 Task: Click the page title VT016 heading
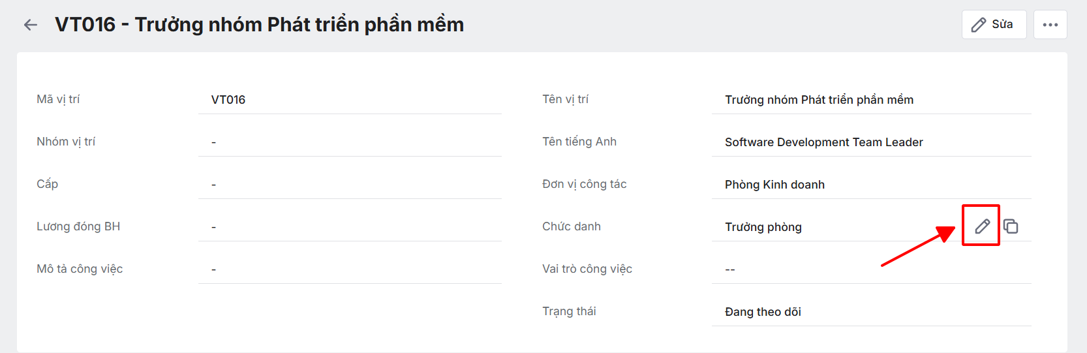(x=259, y=25)
